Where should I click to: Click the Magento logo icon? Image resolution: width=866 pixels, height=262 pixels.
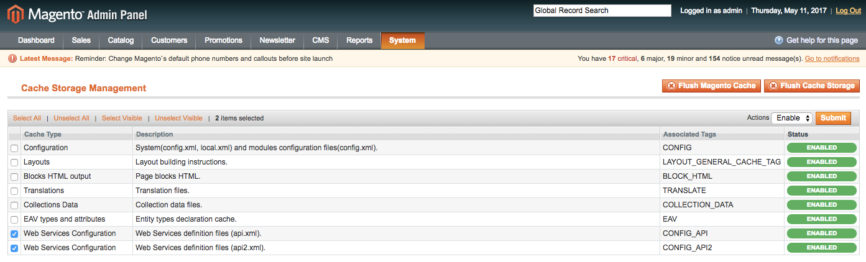click(15, 14)
